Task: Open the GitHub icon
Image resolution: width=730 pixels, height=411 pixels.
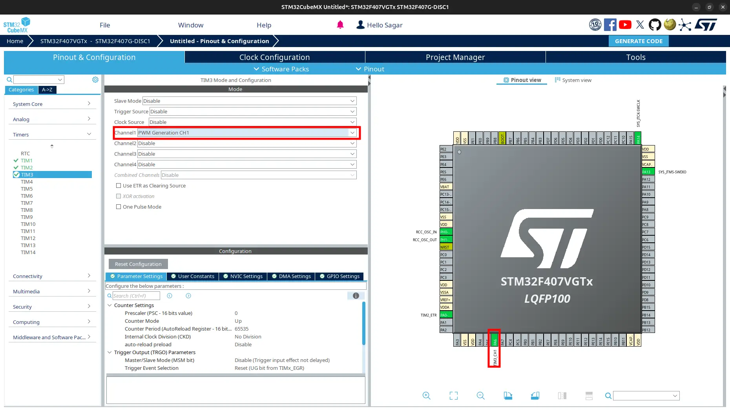Action: (x=655, y=25)
